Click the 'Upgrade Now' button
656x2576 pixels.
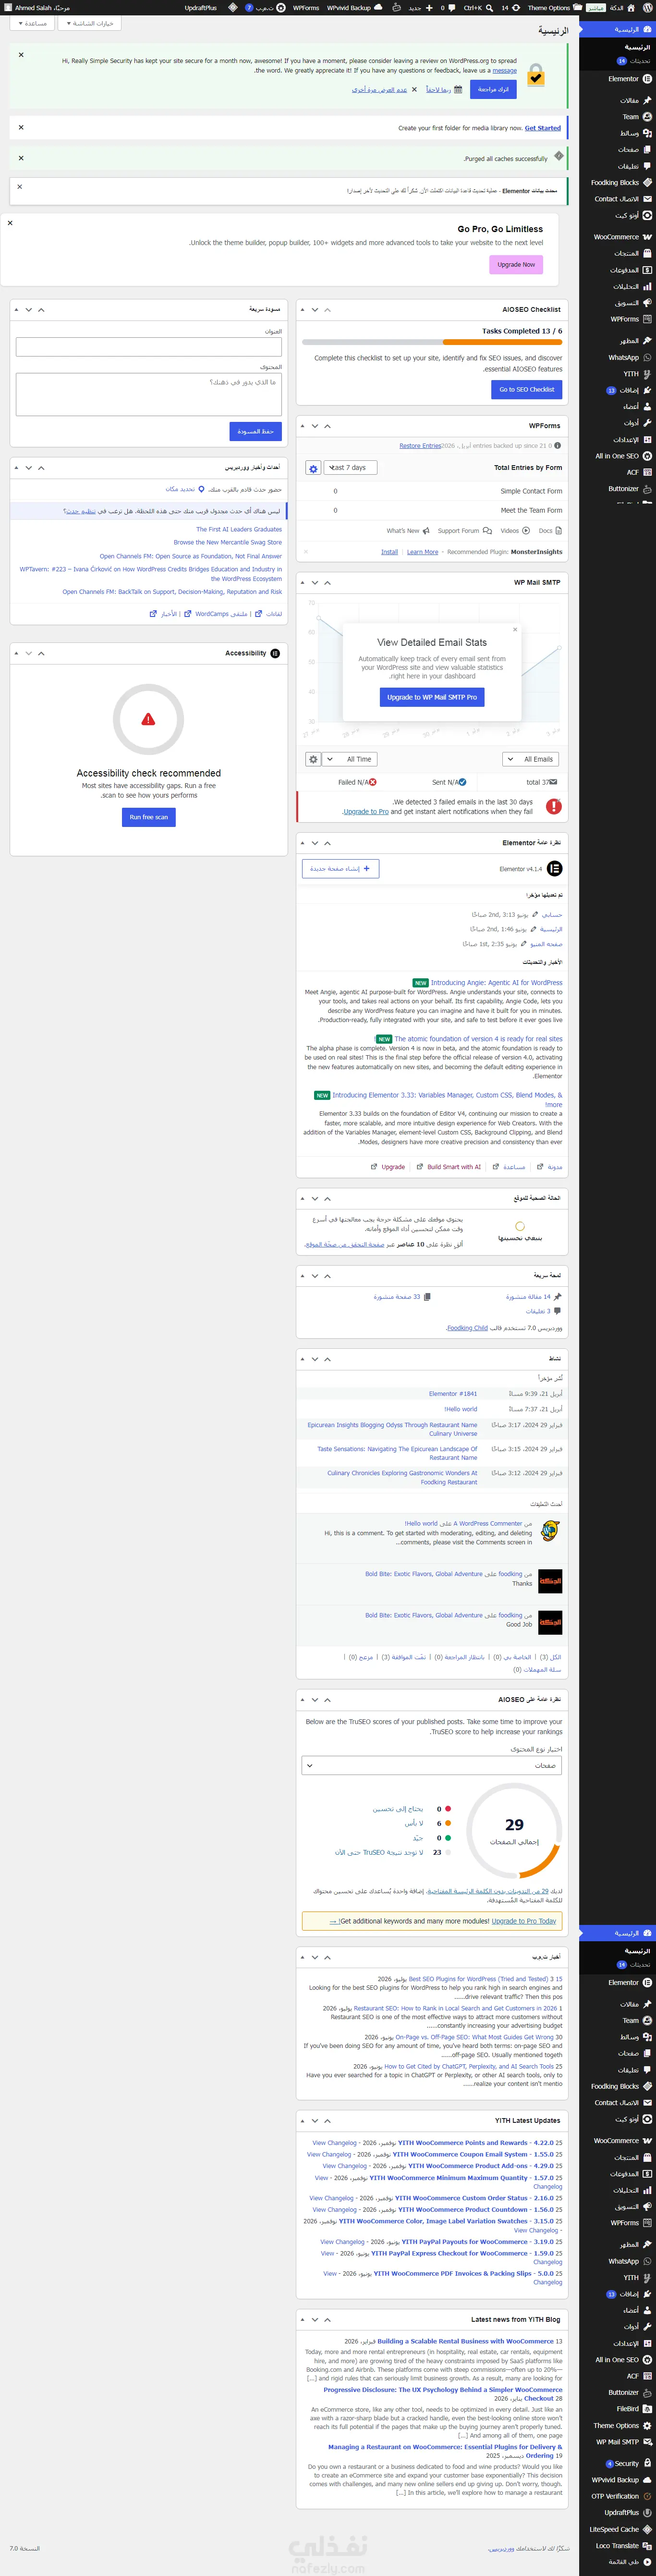(516, 264)
